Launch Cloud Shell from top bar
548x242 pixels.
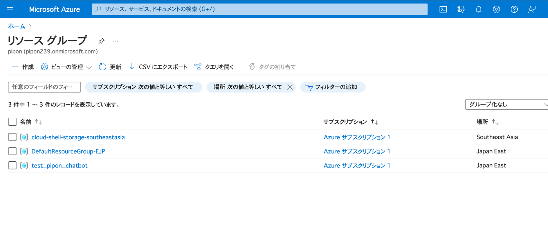click(443, 9)
